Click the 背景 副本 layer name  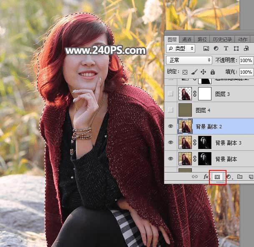point(226,159)
